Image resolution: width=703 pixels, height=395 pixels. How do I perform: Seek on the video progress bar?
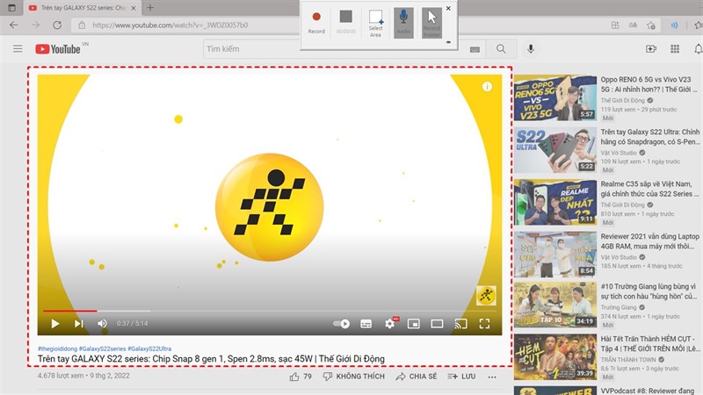point(270,311)
